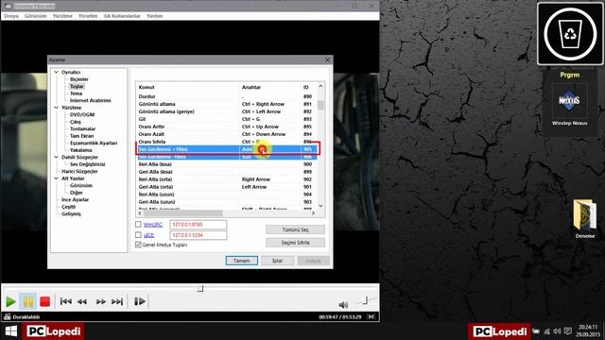Screen dimensions: 605x340
Task: Select Tam Ekran in the settings tree
Action: (82, 136)
